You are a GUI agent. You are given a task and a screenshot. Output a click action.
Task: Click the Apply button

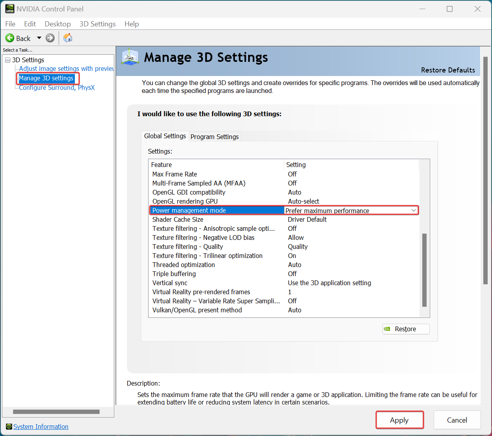click(399, 420)
